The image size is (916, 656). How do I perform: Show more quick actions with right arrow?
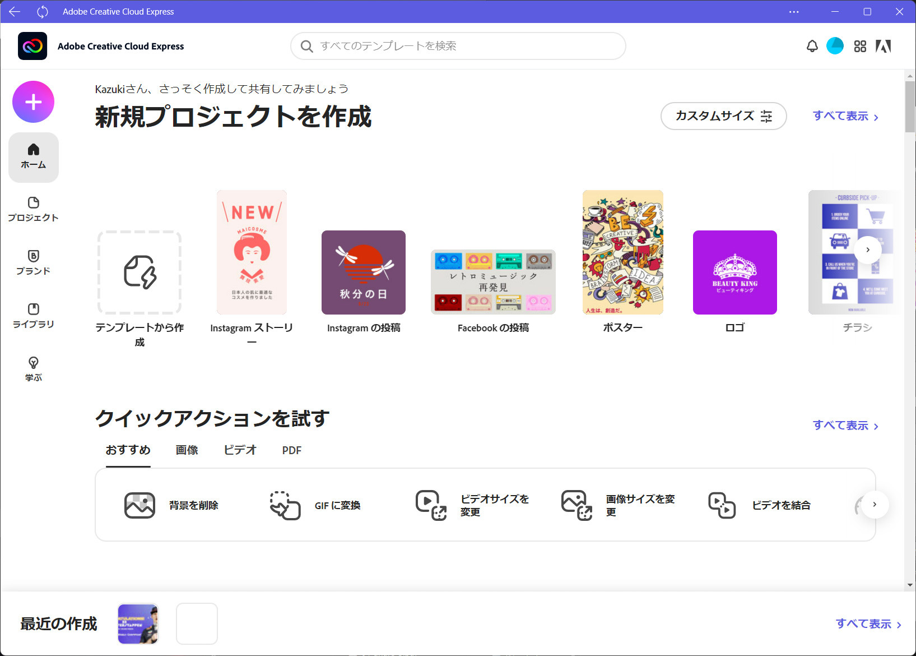(x=875, y=505)
